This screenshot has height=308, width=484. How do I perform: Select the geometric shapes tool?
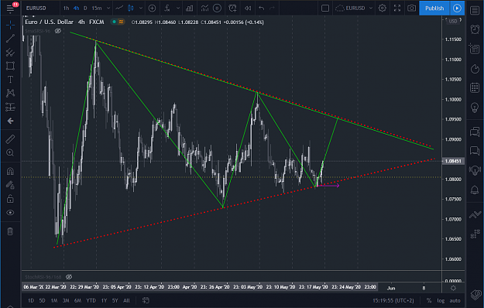pos(10,66)
